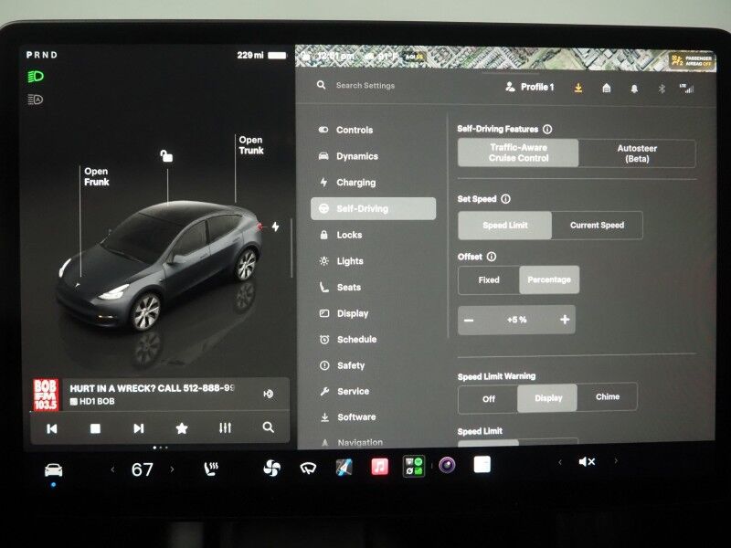Click Set Speed info icon

coord(506,199)
